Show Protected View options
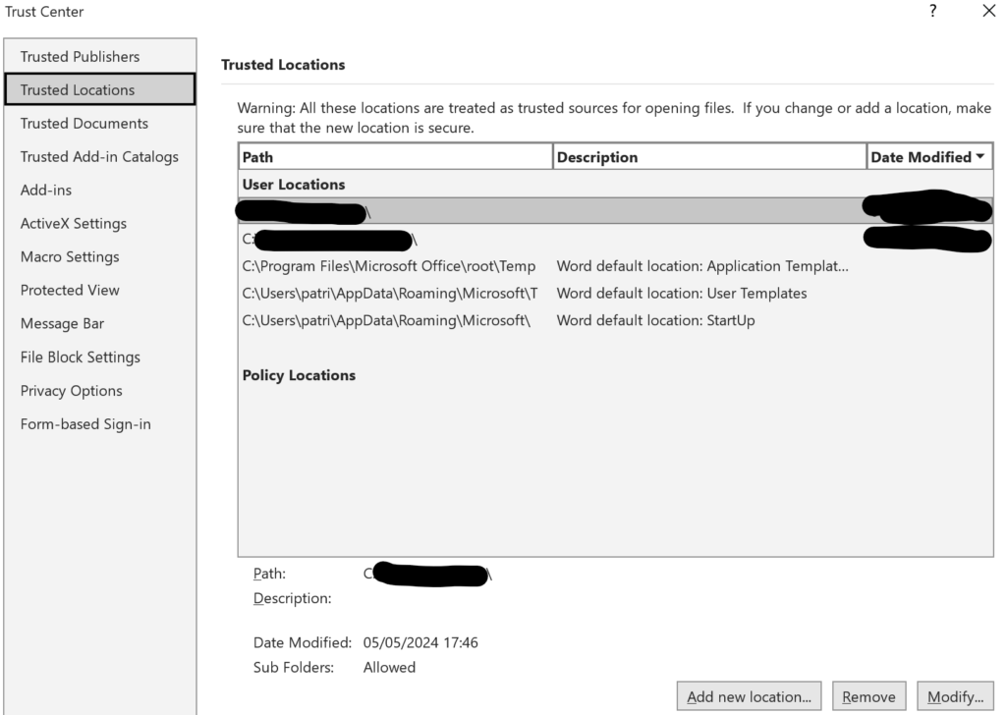This screenshot has height=715, width=1006. coord(100,290)
